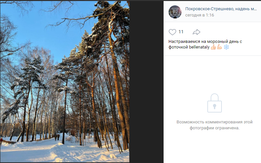Click the dark background beside the photo
Screen dimensions: 261x163
(x=146, y=82)
